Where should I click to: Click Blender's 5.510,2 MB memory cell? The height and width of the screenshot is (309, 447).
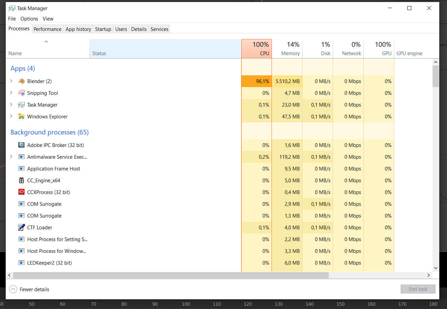tap(287, 81)
